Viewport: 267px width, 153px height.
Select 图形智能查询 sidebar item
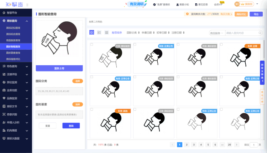(16, 46)
